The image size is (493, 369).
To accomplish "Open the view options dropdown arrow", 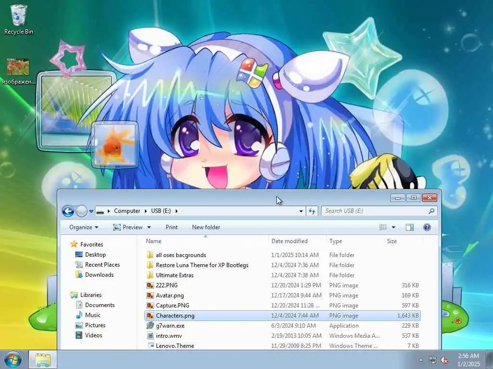I will pos(393,227).
